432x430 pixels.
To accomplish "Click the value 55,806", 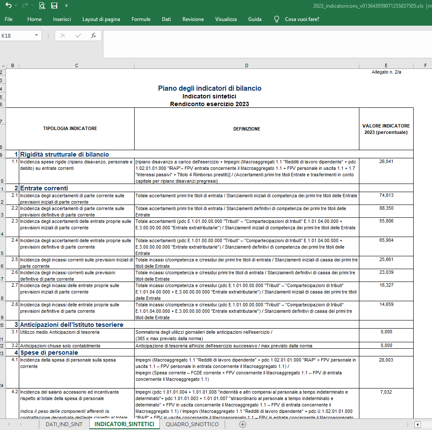I will [386, 221].
